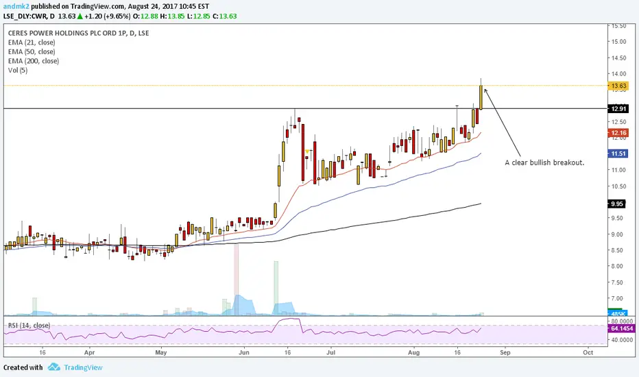Open TradingView link in the footer
The width and height of the screenshot is (639, 377).
[x=83, y=367]
